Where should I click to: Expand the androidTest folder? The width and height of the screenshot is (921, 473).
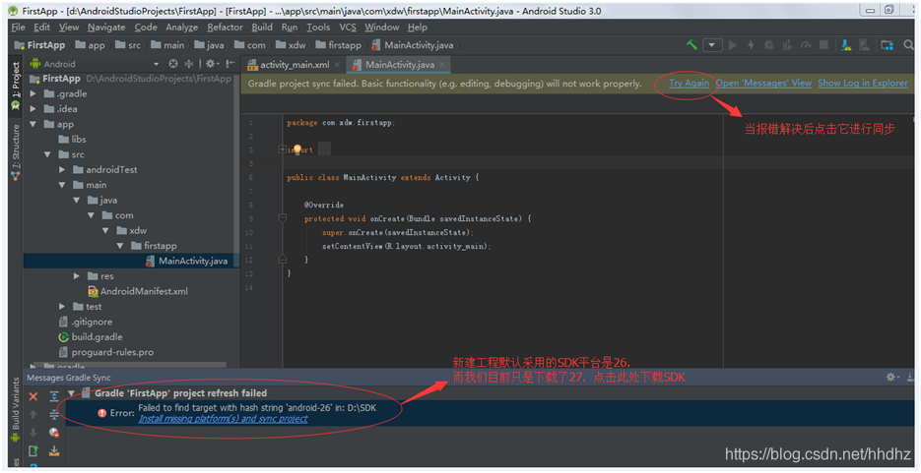click(x=62, y=170)
